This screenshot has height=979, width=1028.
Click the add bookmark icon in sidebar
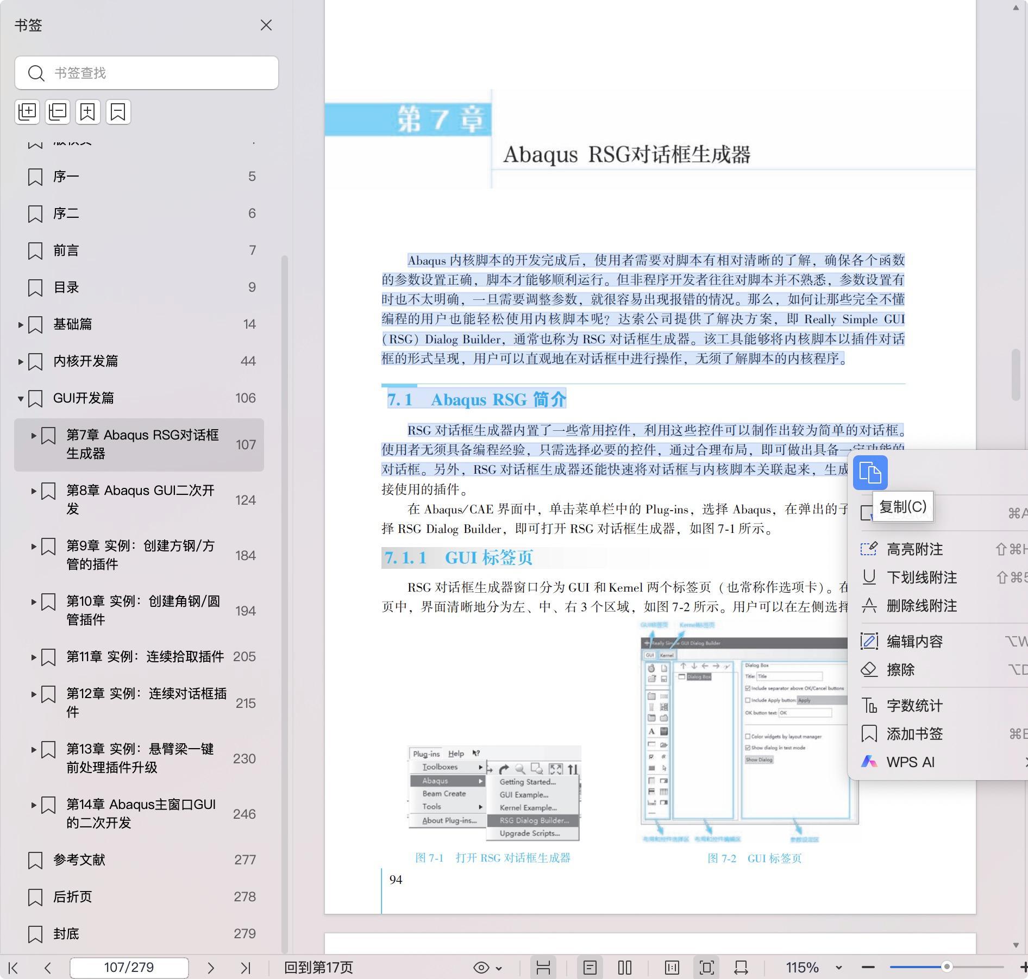(88, 112)
